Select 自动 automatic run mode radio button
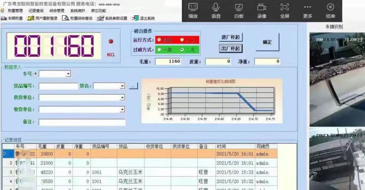Viewport: 365px width, 190px height. point(159,40)
